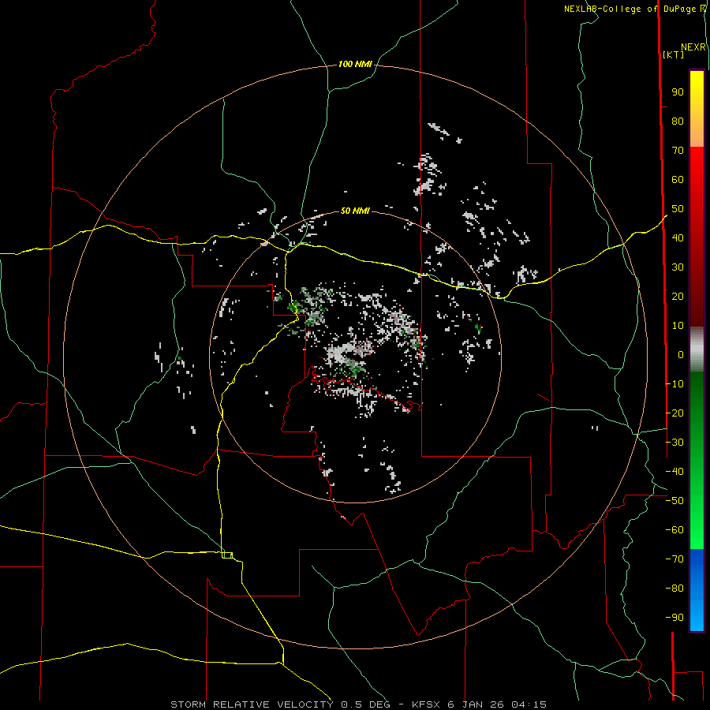
Task: Click the positive 50 value on velocity scale
Action: [678, 209]
